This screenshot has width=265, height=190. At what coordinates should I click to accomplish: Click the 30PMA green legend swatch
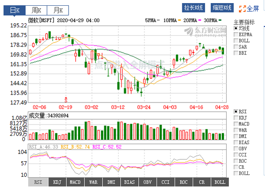(x=220, y=20)
